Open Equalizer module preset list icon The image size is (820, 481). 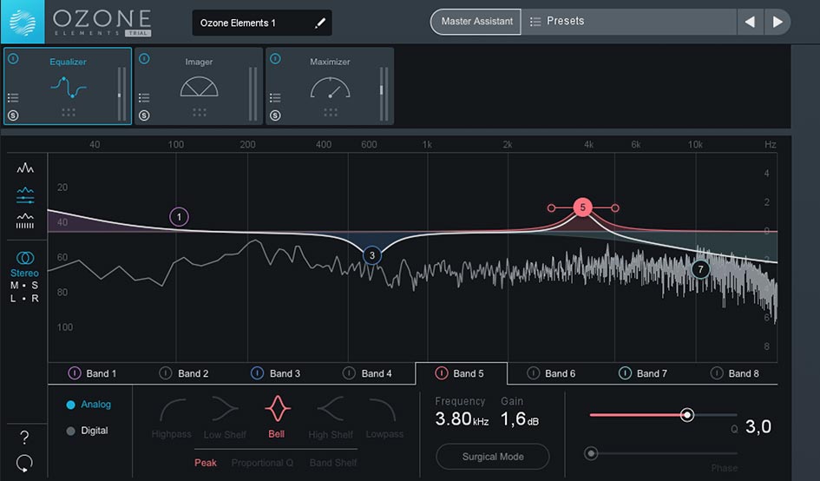[13, 97]
